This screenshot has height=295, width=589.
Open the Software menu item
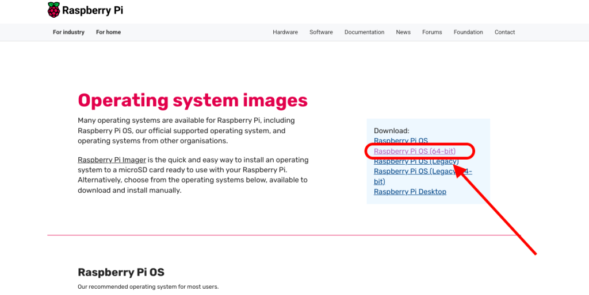tap(321, 32)
